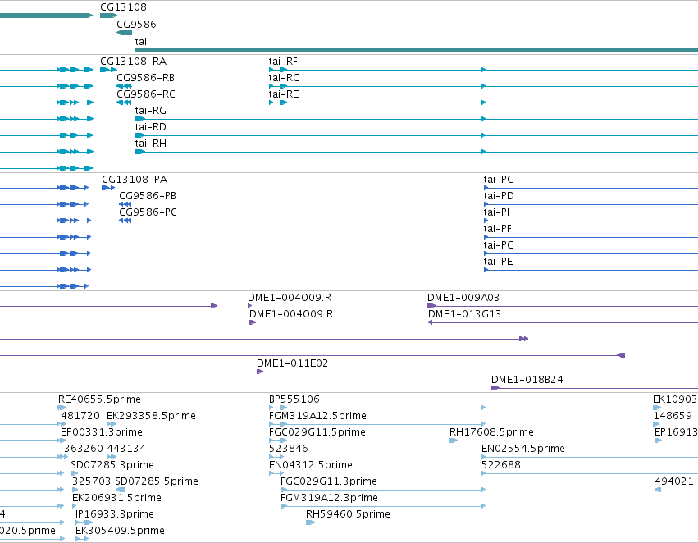The width and height of the screenshot is (698, 543).
Task: Open the SD07285.5prime EST label
Action: coord(157,482)
